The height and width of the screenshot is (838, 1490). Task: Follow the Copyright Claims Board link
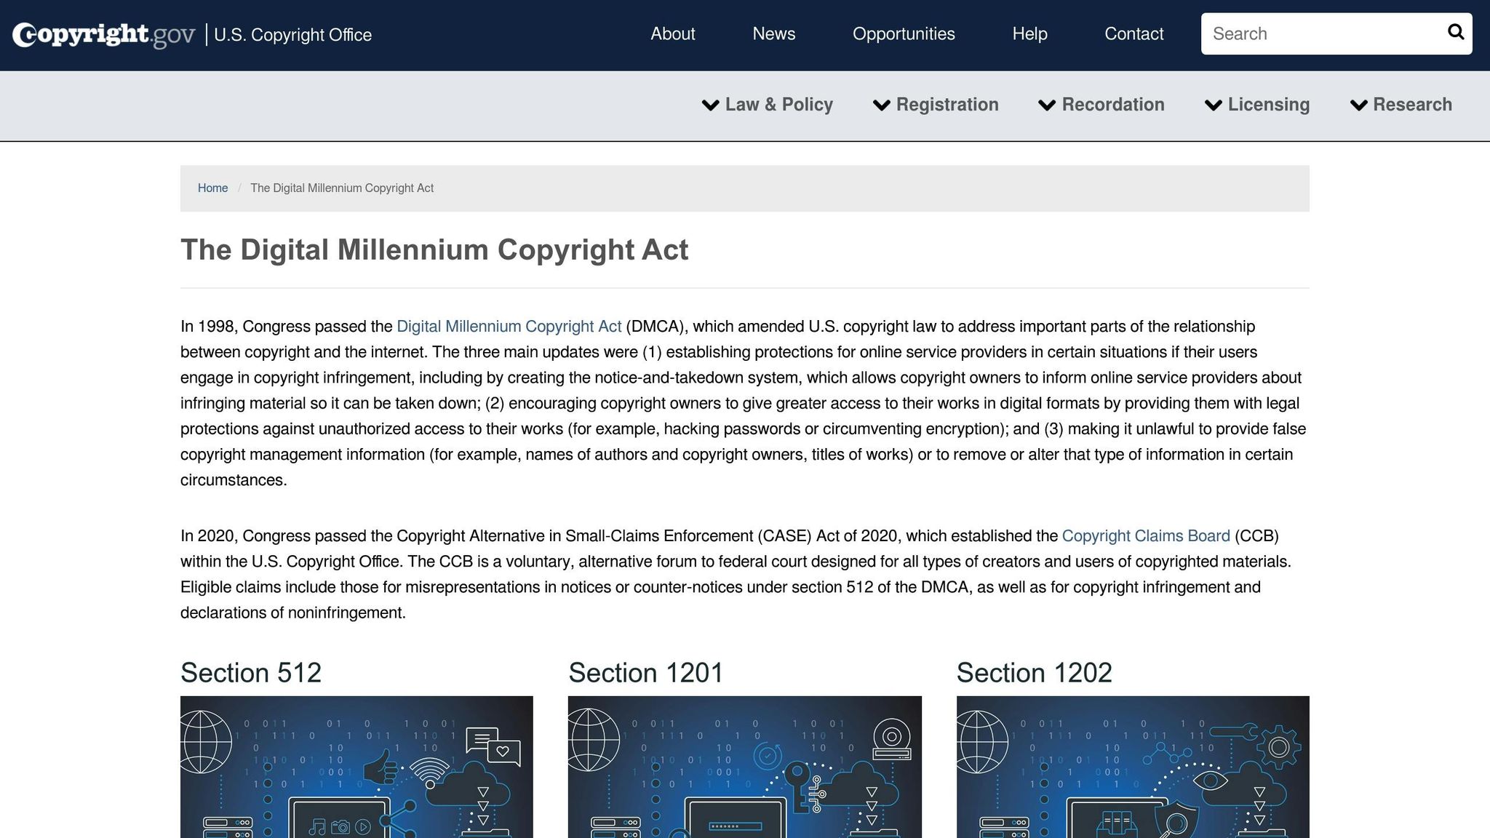(x=1145, y=536)
